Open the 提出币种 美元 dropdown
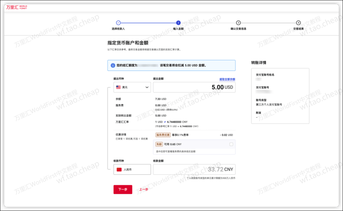 tap(132, 87)
